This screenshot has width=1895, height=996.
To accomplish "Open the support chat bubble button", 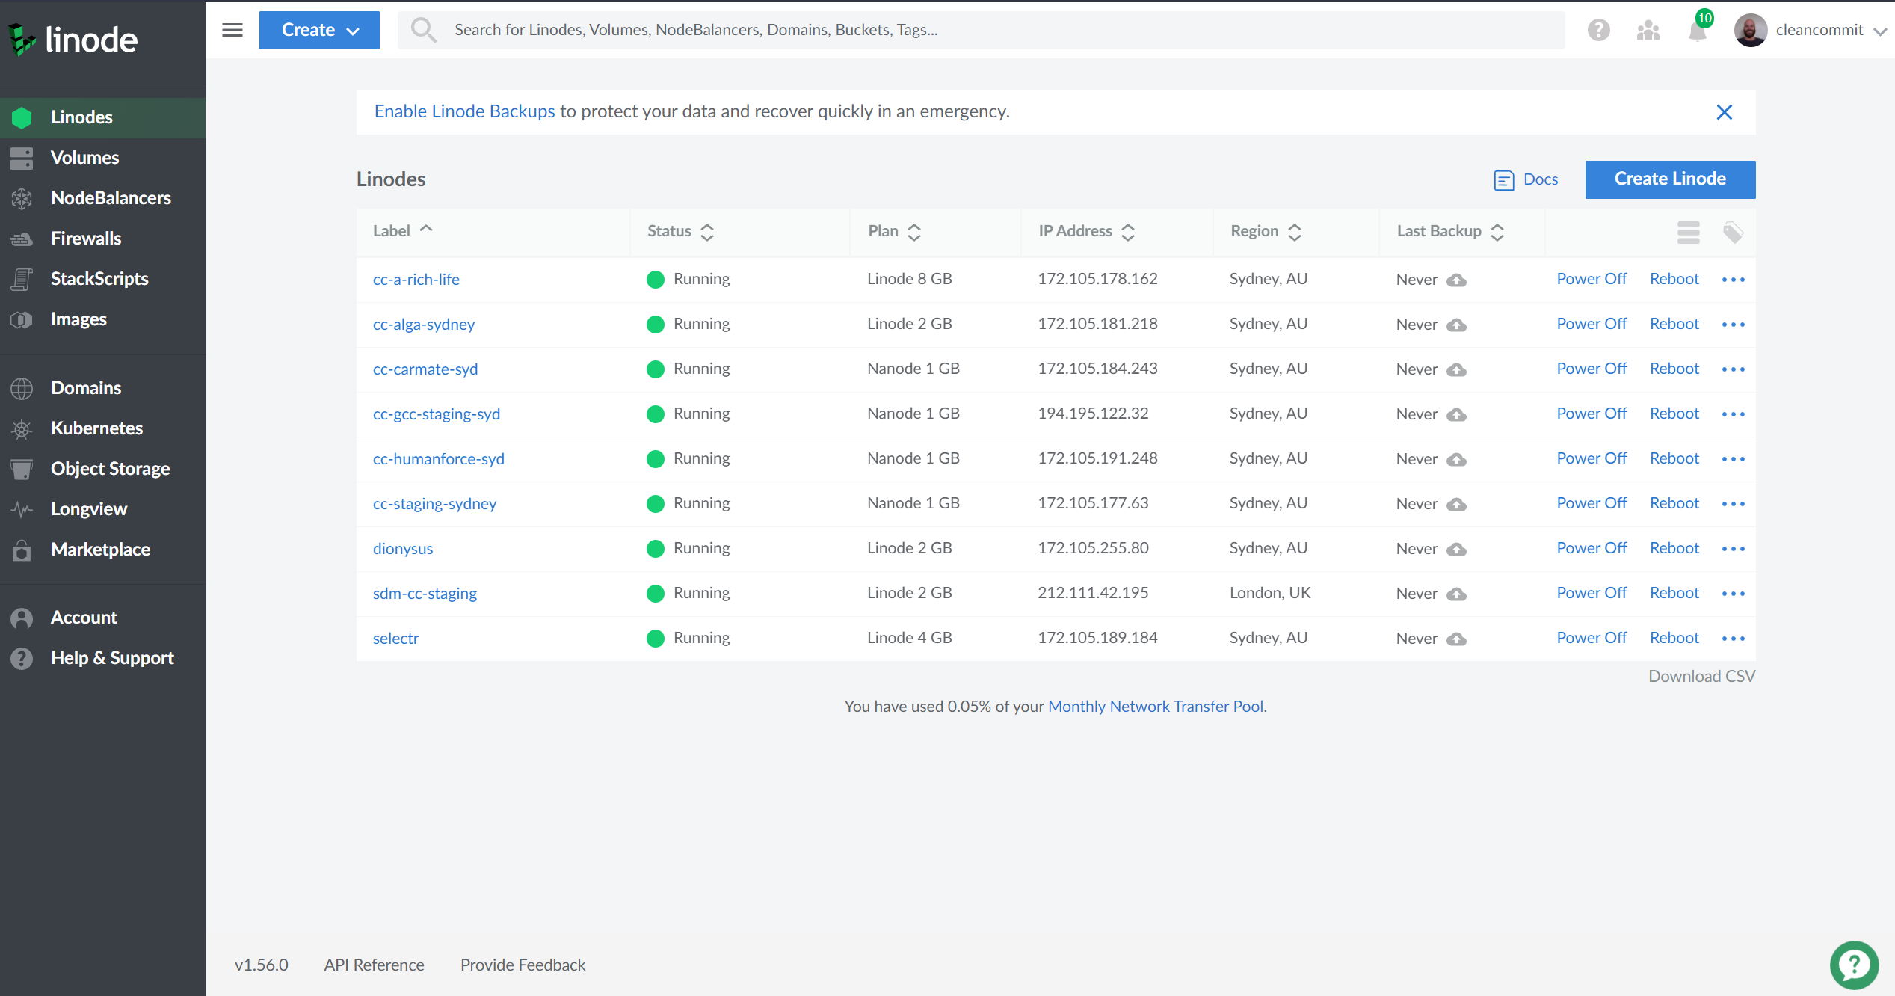I will pos(1854,965).
